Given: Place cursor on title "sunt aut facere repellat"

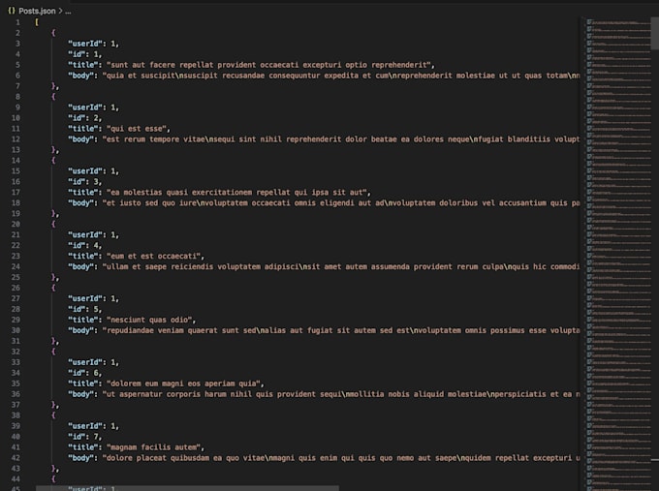Looking at the screenshot, I should (x=268, y=65).
